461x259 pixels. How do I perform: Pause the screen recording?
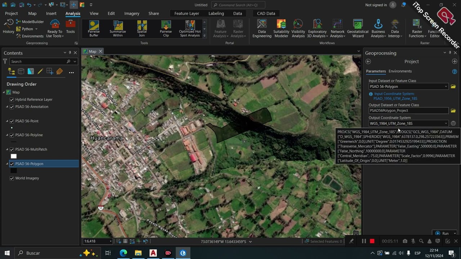364,241
